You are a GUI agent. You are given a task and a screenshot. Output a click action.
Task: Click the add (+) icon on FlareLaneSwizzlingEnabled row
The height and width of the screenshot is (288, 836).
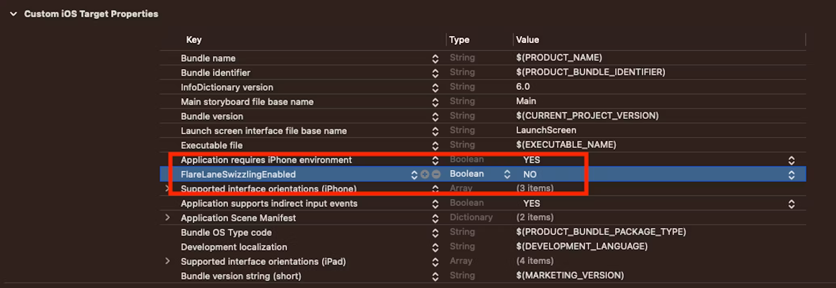pos(424,174)
